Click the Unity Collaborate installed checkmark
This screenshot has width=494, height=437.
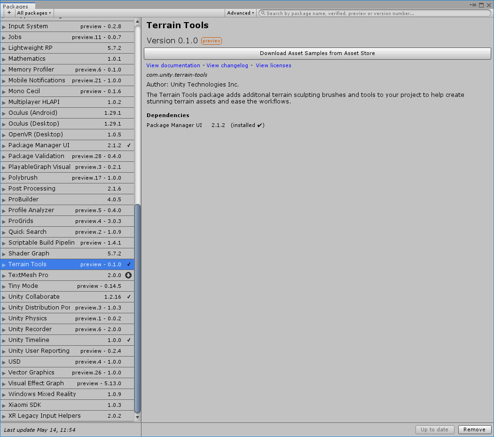click(128, 297)
